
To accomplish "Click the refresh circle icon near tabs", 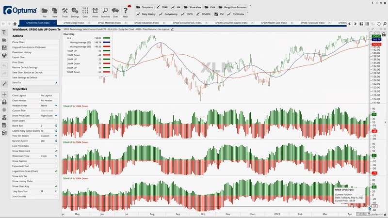I will (379, 24).
